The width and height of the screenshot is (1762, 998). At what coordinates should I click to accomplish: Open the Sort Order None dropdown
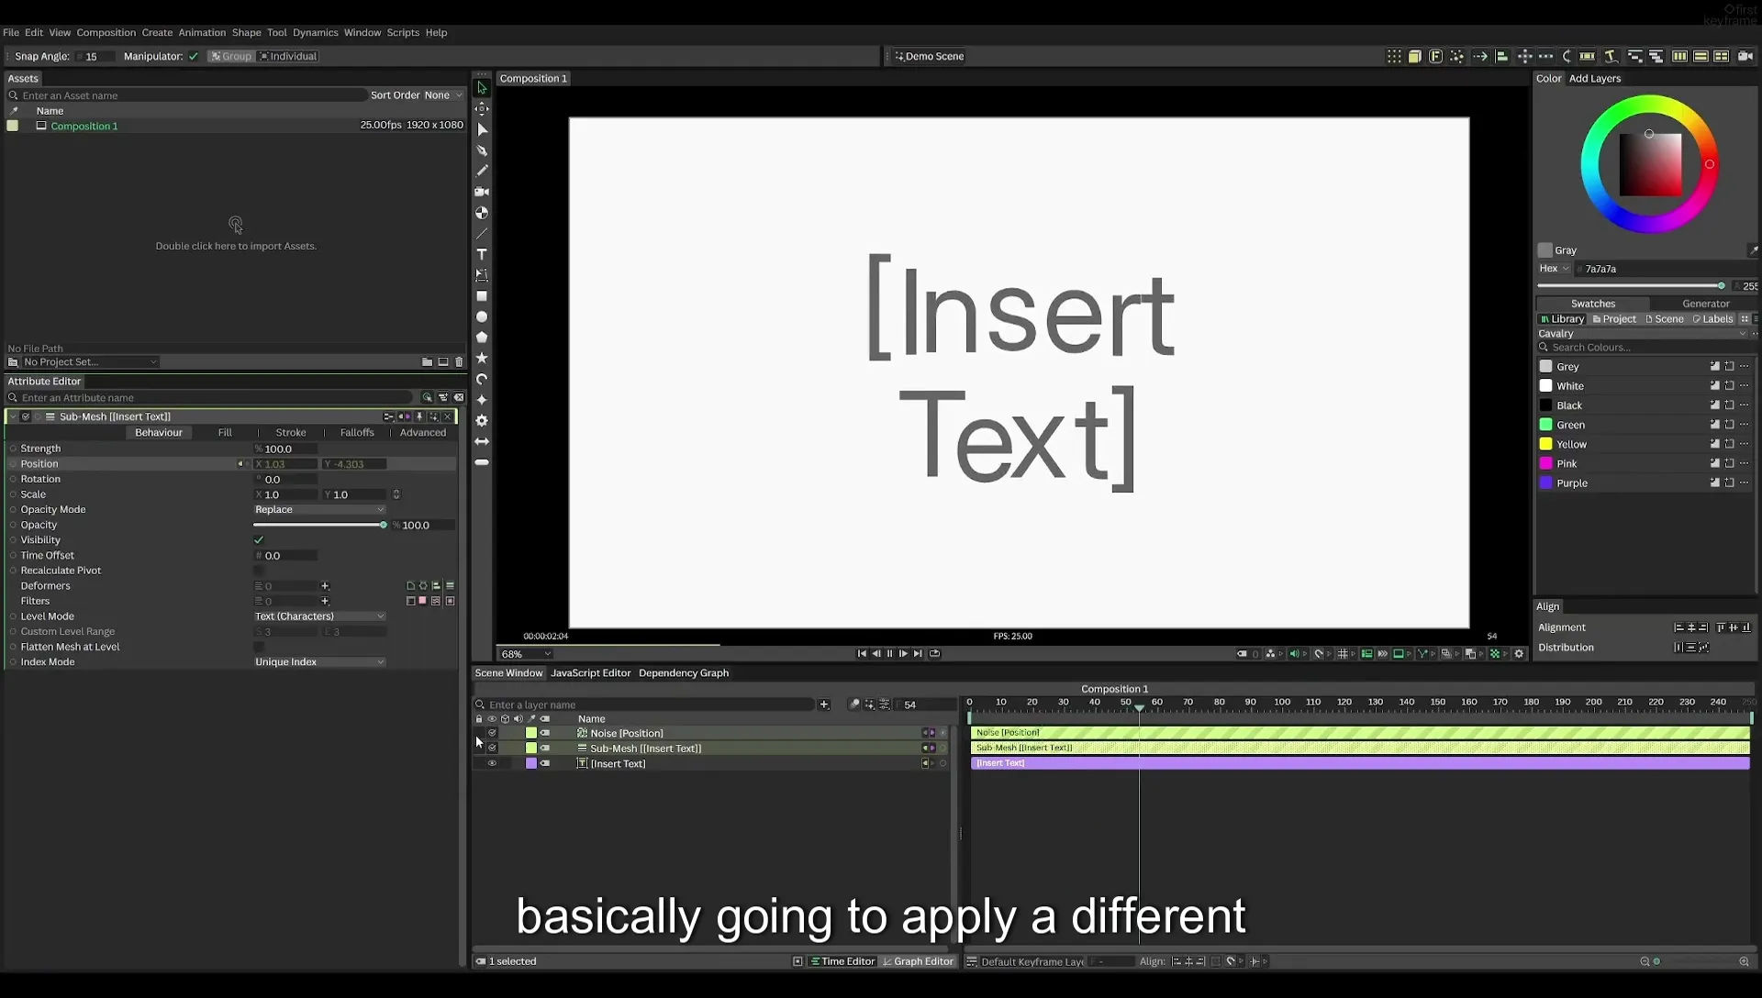443,95
